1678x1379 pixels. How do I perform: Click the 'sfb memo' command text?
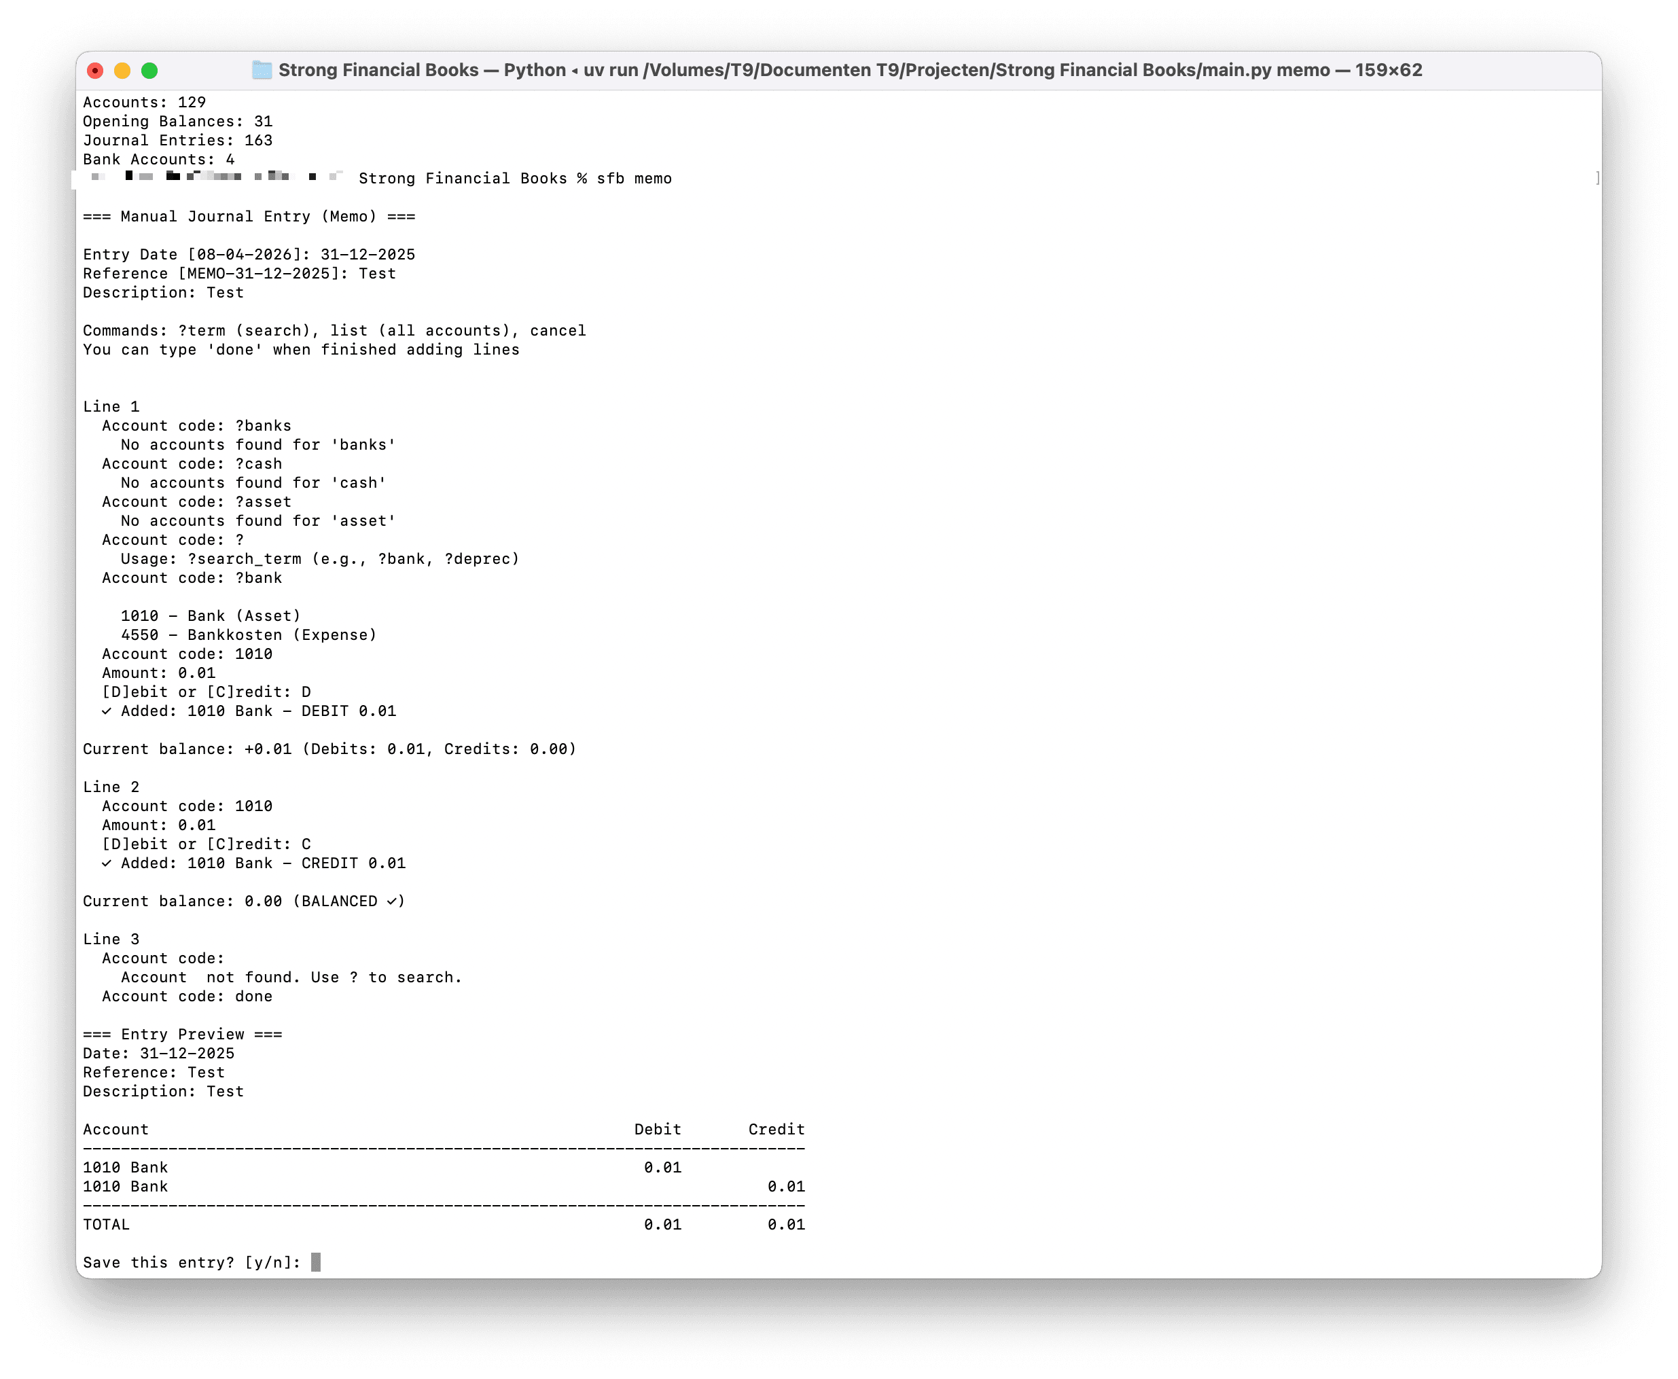(x=634, y=179)
